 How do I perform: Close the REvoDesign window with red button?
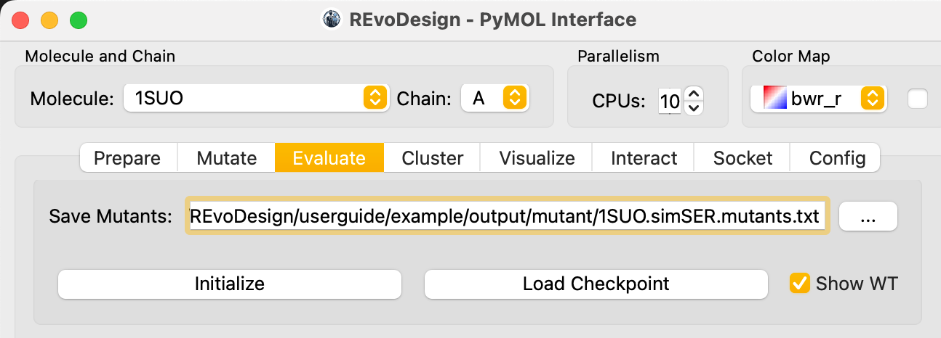(x=20, y=20)
